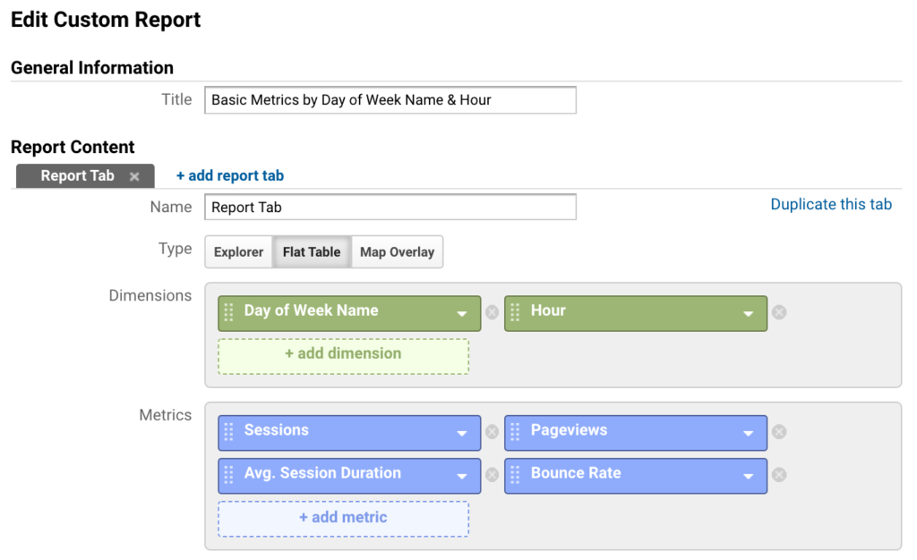Select the Map Overlay report type
Image resolution: width=917 pixels, height=560 pixels.
(397, 252)
